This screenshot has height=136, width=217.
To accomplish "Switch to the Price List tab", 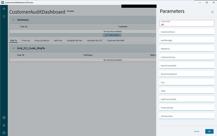I will point(25,41).
